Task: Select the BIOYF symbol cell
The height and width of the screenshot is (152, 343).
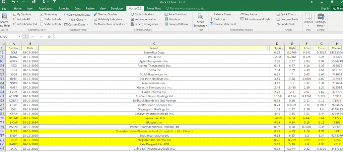Action: (14, 122)
